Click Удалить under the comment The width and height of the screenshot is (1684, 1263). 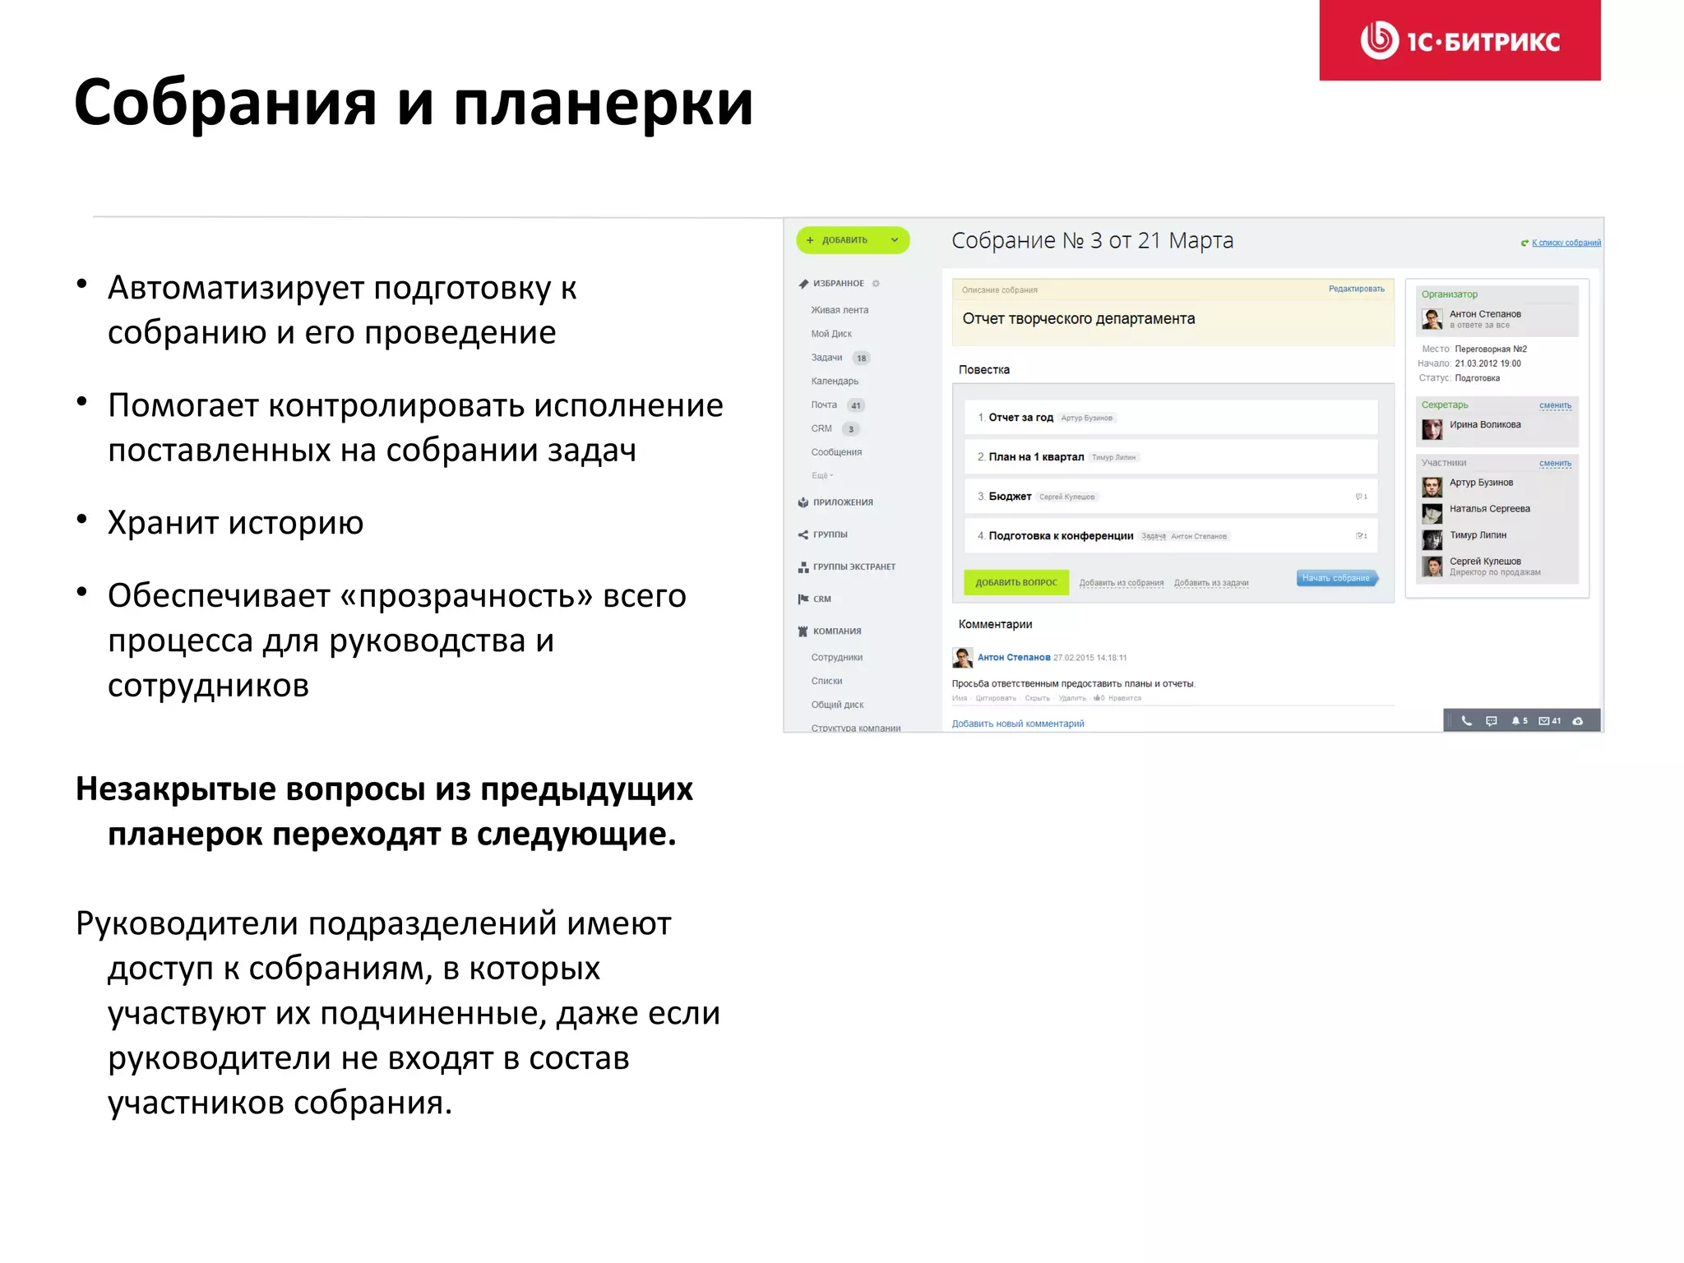point(1072,698)
